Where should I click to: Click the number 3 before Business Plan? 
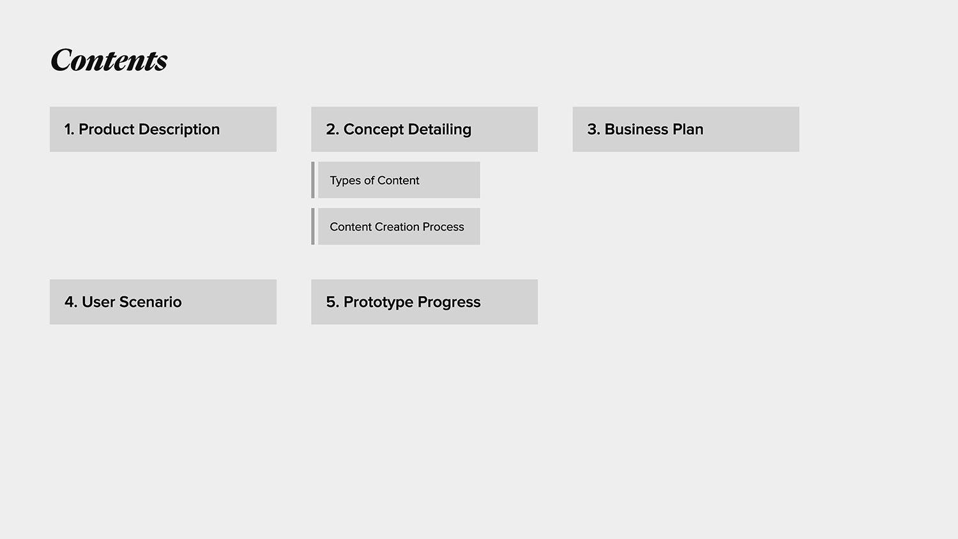tap(592, 130)
